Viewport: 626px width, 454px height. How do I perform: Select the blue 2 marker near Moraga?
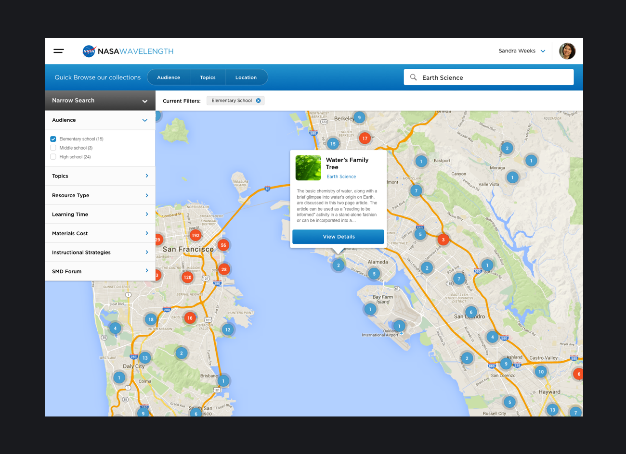tap(507, 148)
